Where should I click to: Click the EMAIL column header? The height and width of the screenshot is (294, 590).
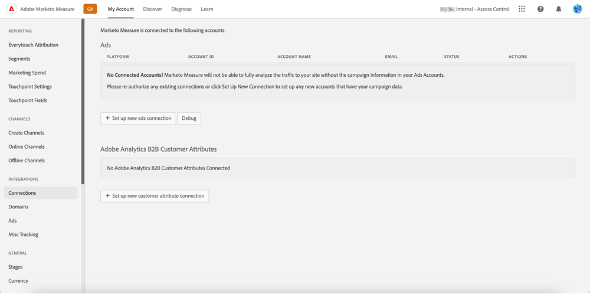click(391, 57)
